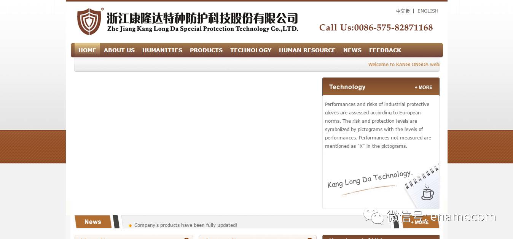Click the orange arrow bullet before the news announcement

click(130, 225)
